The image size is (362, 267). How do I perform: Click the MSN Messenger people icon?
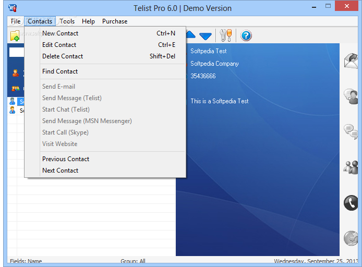351,167
